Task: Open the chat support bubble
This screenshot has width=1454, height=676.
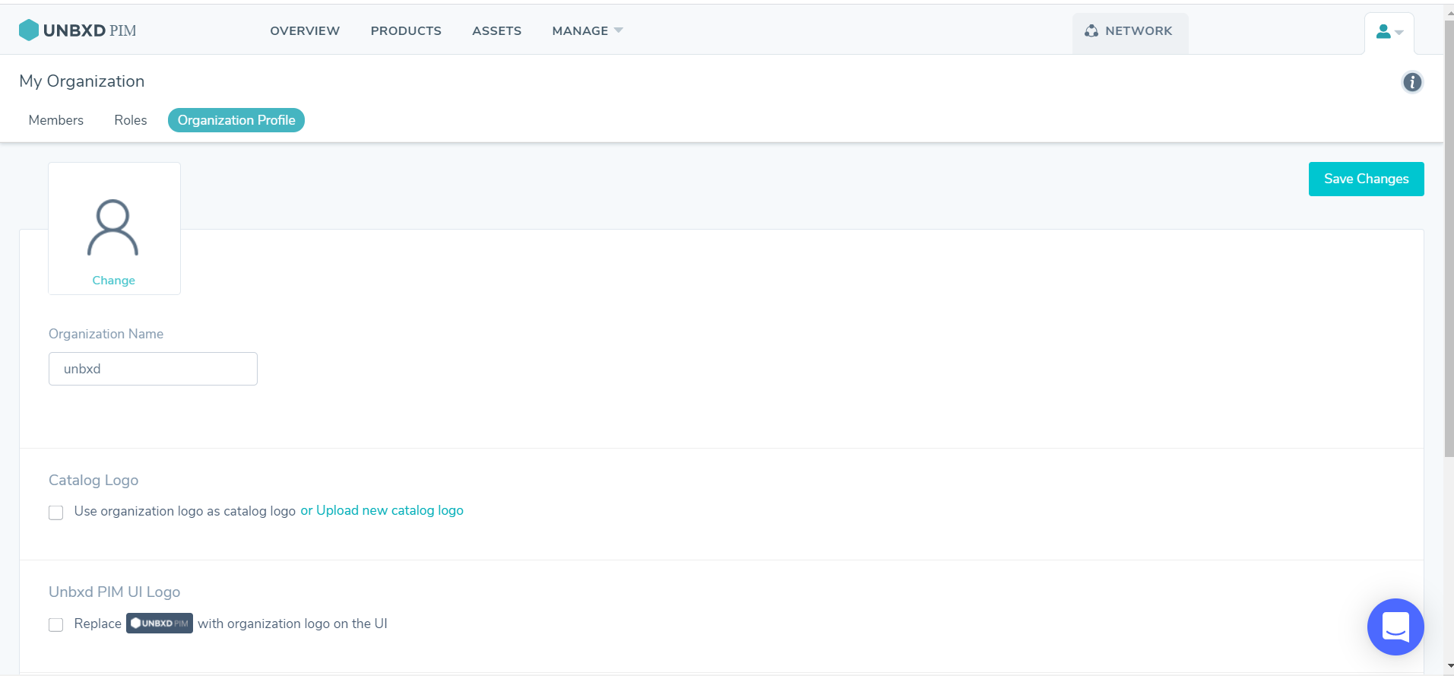Action: [1395, 627]
